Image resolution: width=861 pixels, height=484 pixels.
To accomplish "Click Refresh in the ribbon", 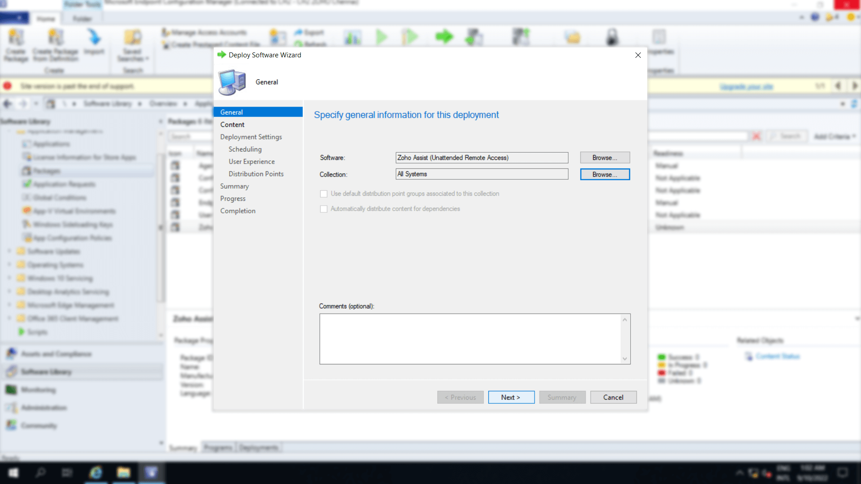I will coord(312,45).
